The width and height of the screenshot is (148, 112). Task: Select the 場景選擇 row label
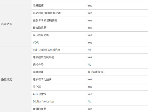[x=38, y=6]
